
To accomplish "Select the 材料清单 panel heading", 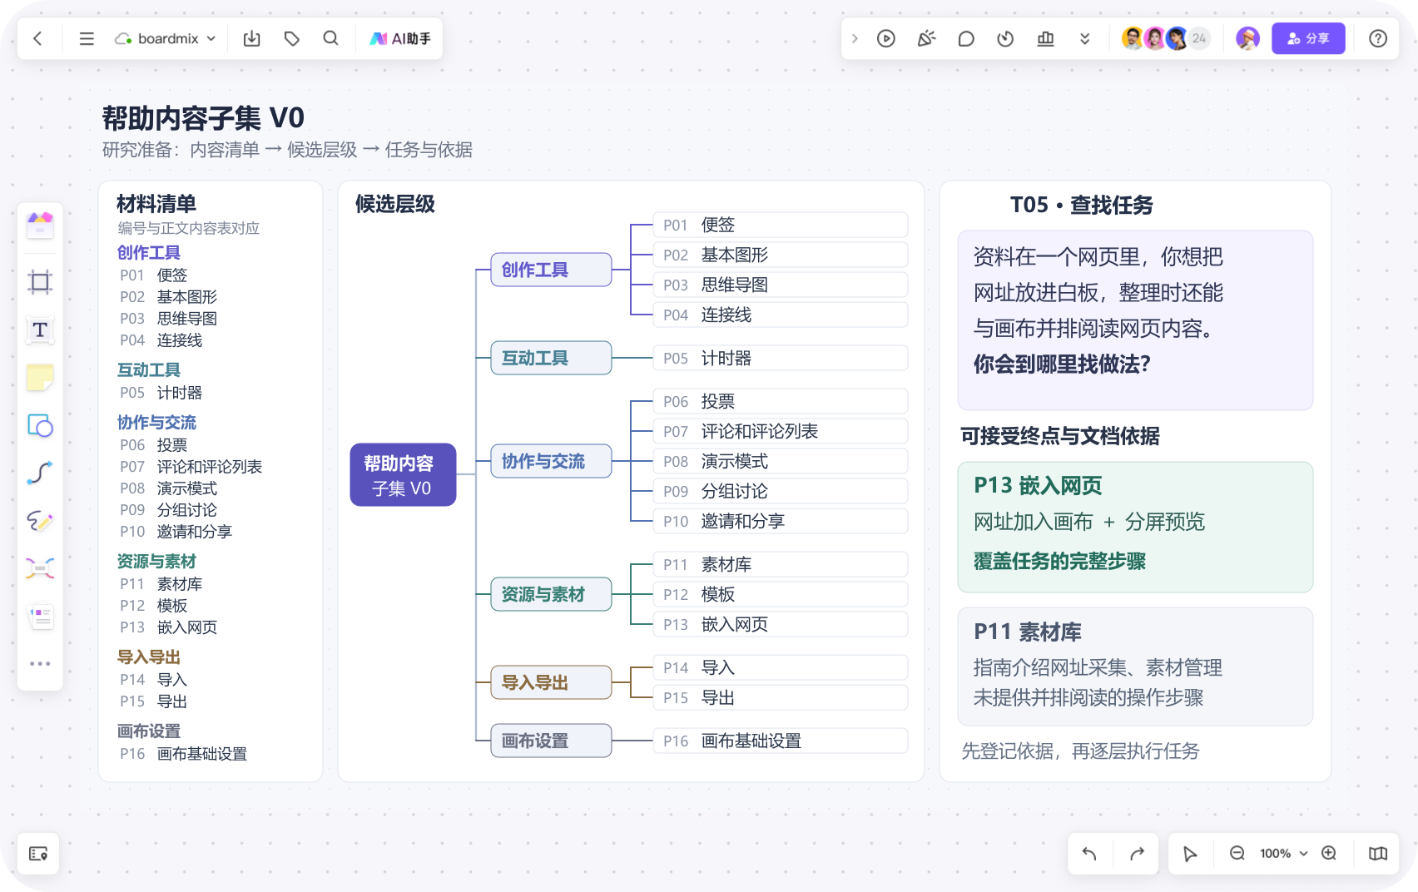I will point(156,204).
